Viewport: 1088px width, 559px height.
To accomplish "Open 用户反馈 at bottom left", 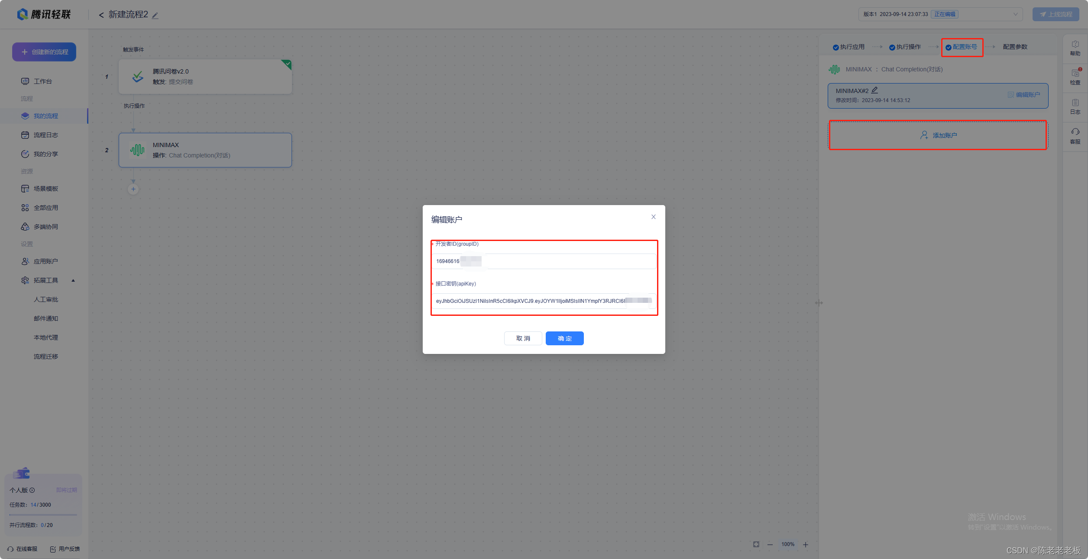I will [x=65, y=549].
